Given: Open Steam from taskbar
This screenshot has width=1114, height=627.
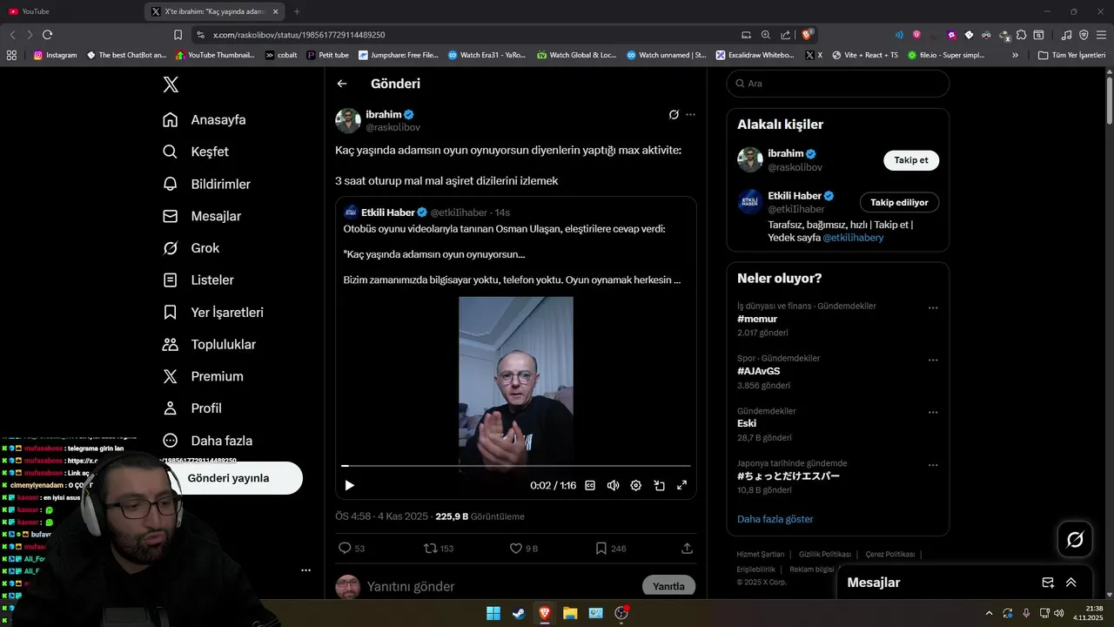Looking at the screenshot, I should pos(518,613).
